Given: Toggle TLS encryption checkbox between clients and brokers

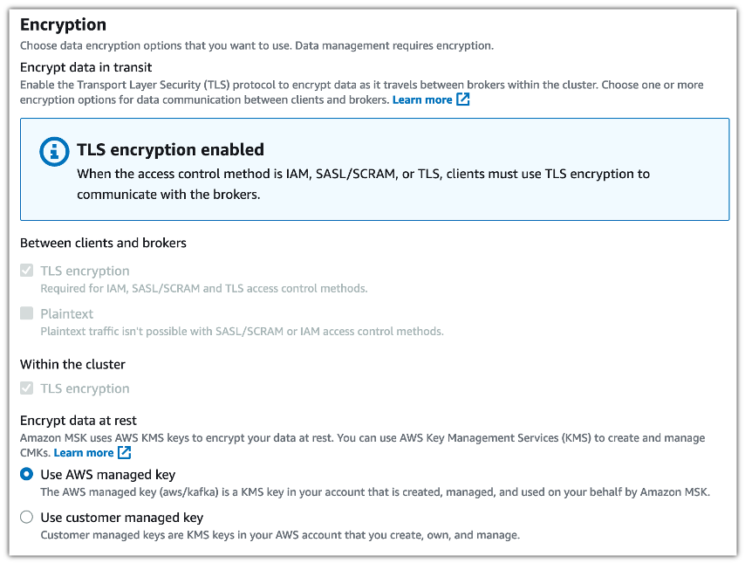Looking at the screenshot, I should pyautogui.click(x=27, y=271).
